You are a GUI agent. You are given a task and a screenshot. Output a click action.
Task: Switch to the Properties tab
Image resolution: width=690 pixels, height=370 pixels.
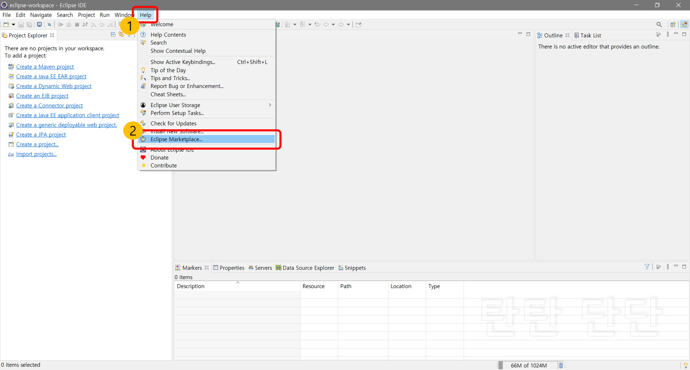(x=228, y=268)
